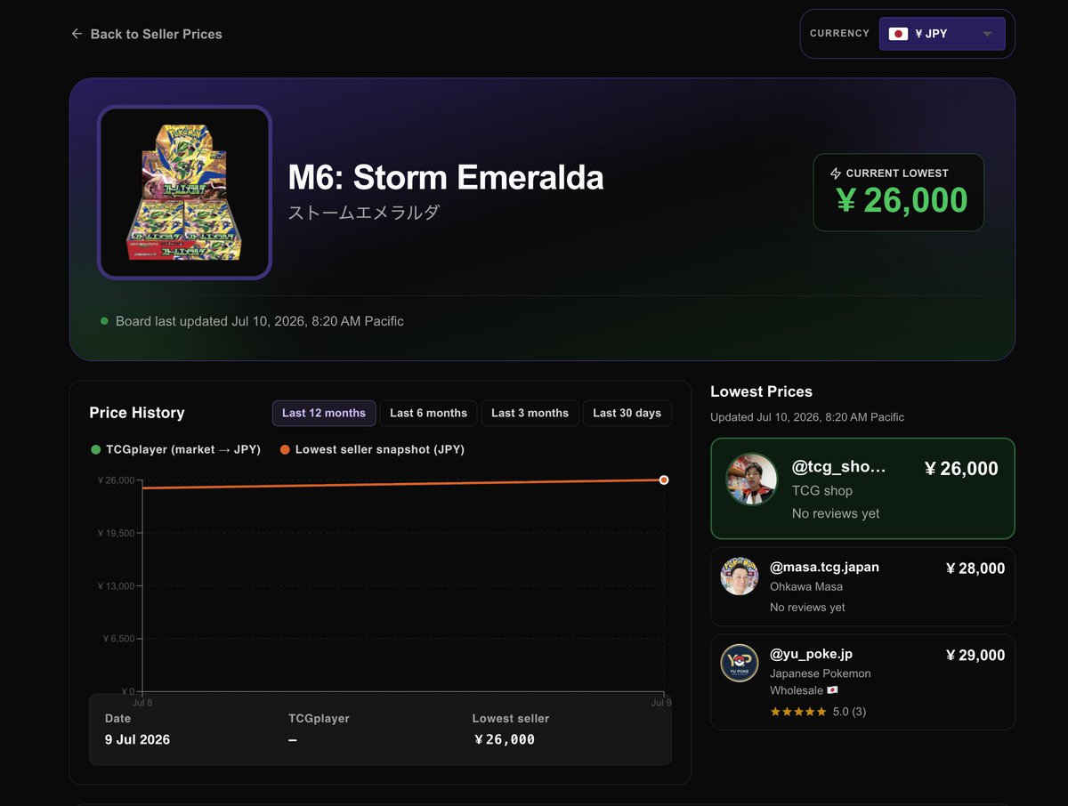Open the @tcg_sho... seller card
Viewport: 1068px width, 806px height.
pyautogui.click(x=862, y=488)
